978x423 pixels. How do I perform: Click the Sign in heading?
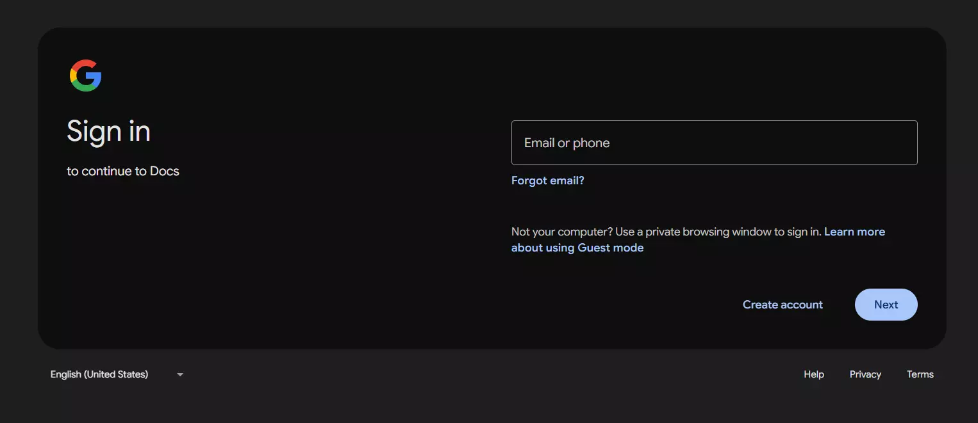[109, 132]
